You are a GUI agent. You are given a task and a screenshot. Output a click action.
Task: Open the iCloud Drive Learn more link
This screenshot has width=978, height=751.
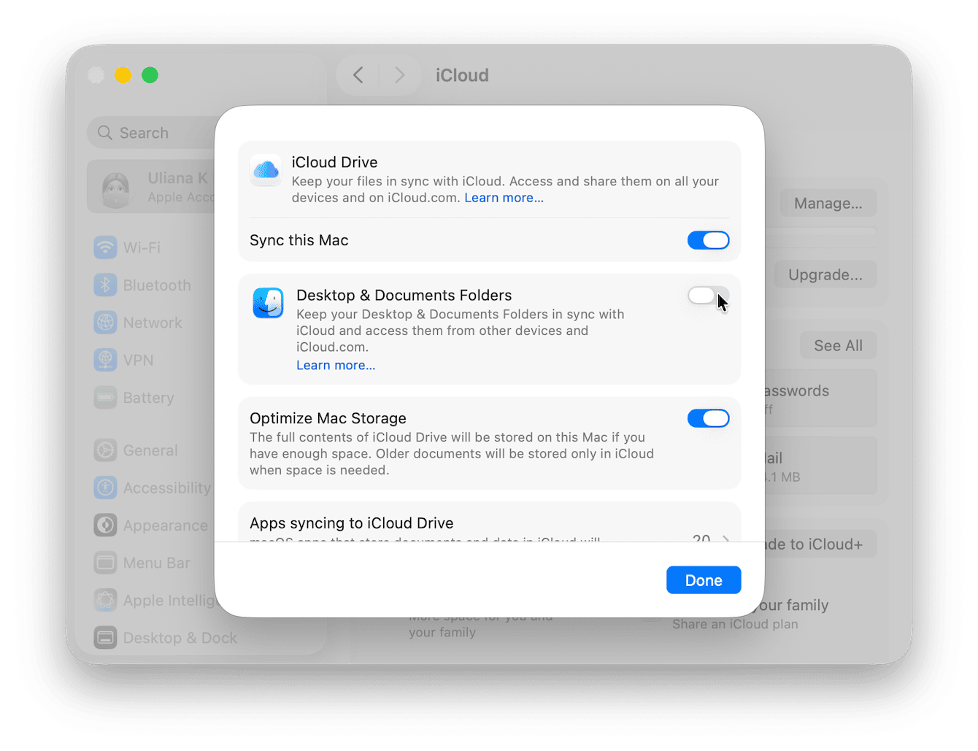[x=504, y=197]
